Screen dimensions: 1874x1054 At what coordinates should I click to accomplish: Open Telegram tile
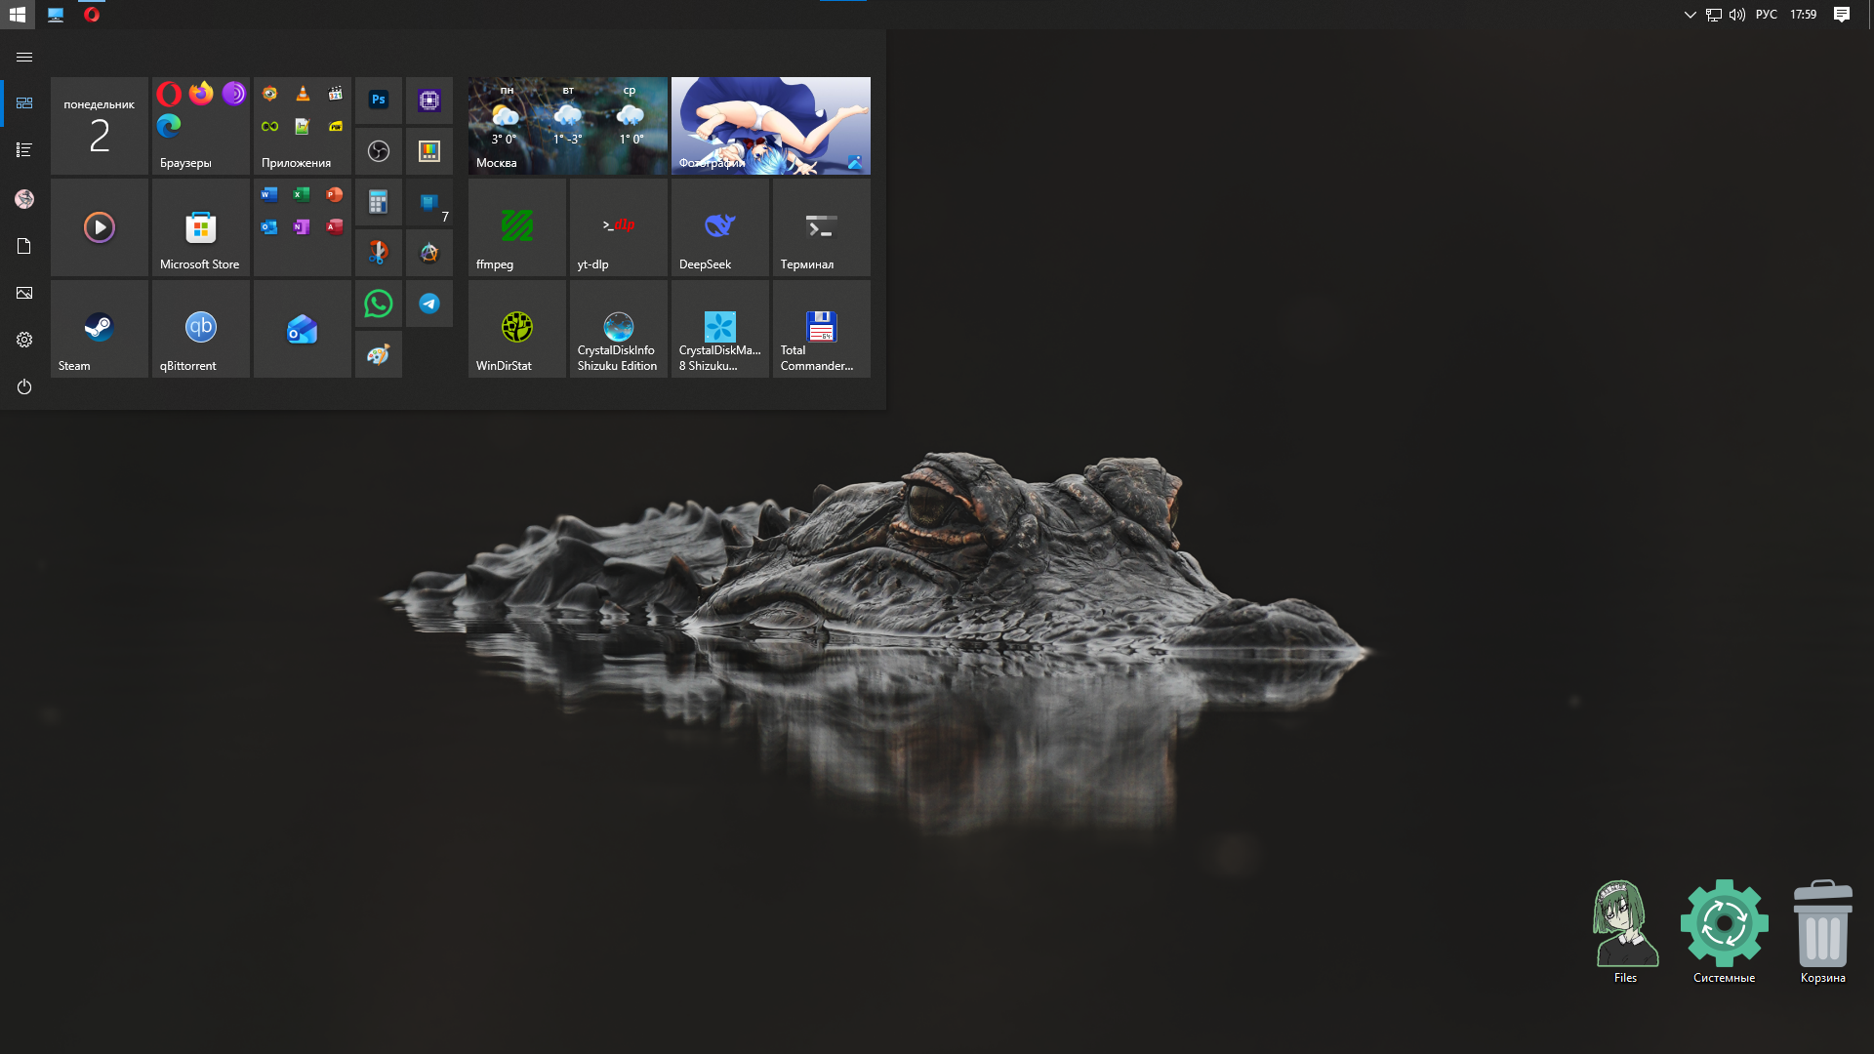tap(429, 304)
